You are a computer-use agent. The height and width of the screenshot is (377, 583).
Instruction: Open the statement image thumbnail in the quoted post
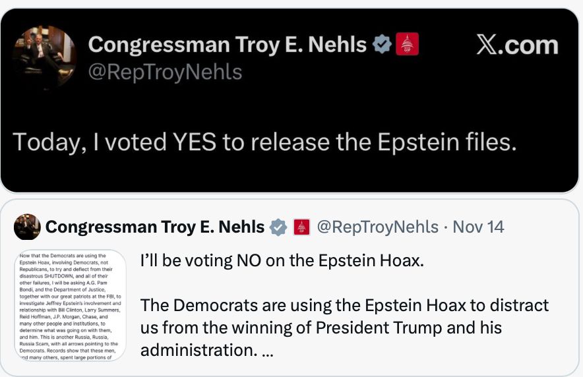tap(70, 304)
